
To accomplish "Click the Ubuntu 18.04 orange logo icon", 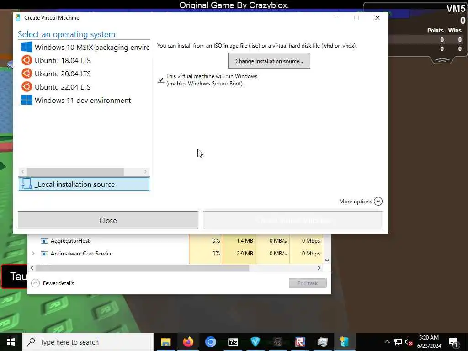I will 27,60.
